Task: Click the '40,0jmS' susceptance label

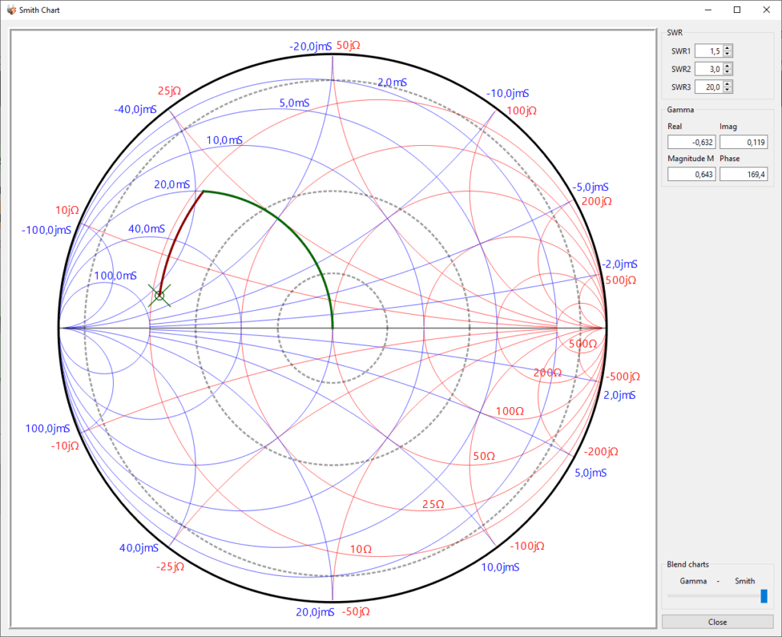Action: pyautogui.click(x=139, y=548)
